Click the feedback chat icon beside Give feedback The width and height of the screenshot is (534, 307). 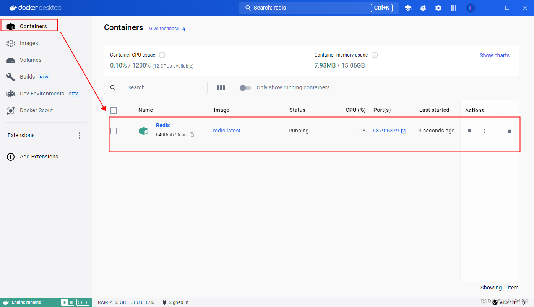(x=183, y=29)
